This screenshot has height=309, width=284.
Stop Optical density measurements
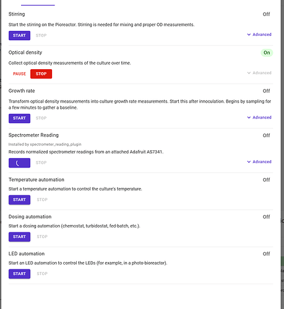[41, 74]
